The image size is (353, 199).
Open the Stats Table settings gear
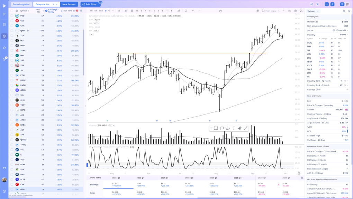click(x=302, y=178)
